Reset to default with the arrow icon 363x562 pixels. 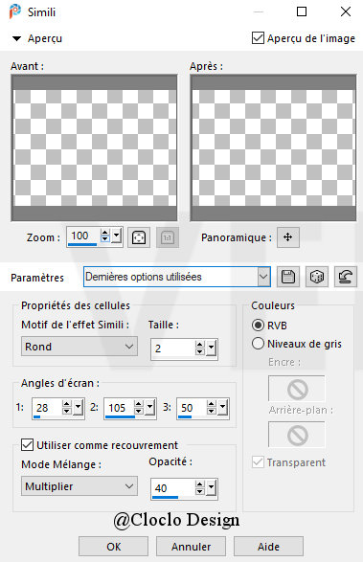point(346,277)
